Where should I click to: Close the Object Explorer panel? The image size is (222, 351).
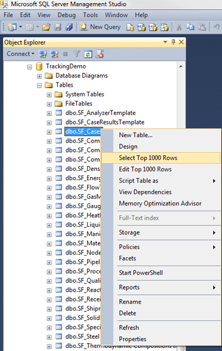pos(181,42)
